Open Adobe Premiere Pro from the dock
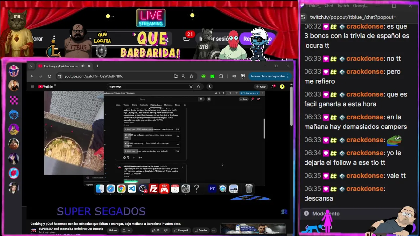This screenshot has height=236, width=420. pos(212,188)
